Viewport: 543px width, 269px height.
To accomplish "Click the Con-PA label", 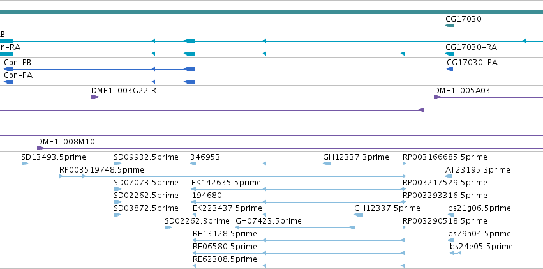I will tap(18, 75).
